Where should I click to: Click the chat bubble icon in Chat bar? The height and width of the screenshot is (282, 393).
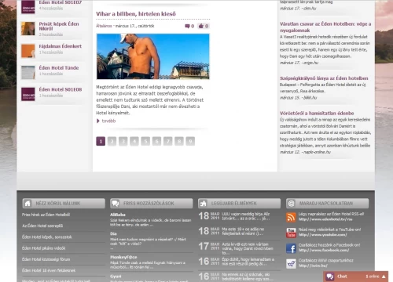pyautogui.click(x=330, y=277)
